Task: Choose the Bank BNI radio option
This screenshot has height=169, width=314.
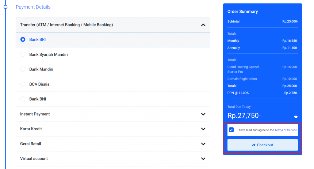Action: tap(23, 99)
